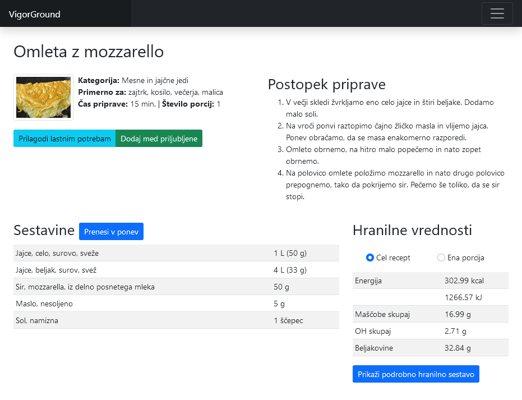Show details via 'Prikaži podrobno hranilno sestavo'
This screenshot has width=522, height=400.
[415, 374]
